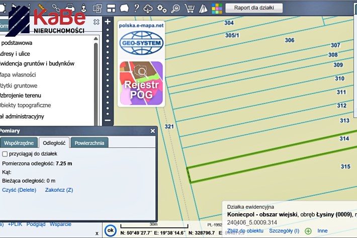Zoom out with the minus button
Image resolution: width=357 pixels, height=238 pixels.
(107, 120)
